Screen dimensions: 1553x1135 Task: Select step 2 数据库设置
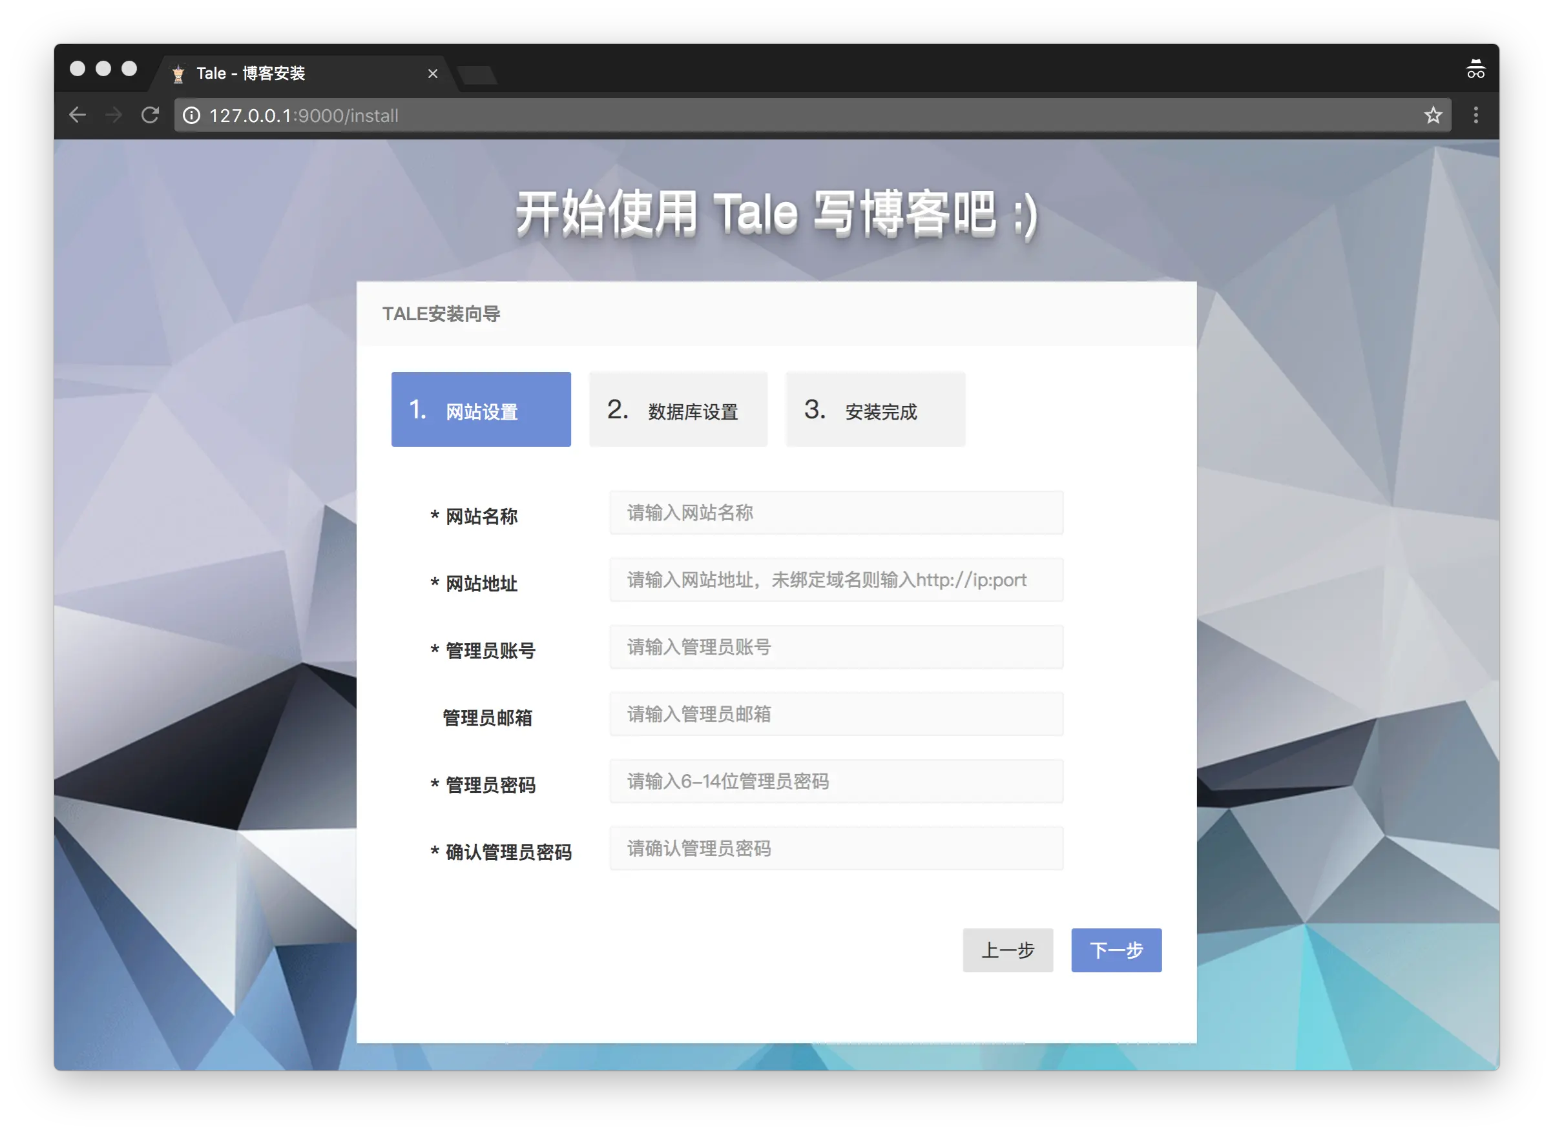pos(678,409)
